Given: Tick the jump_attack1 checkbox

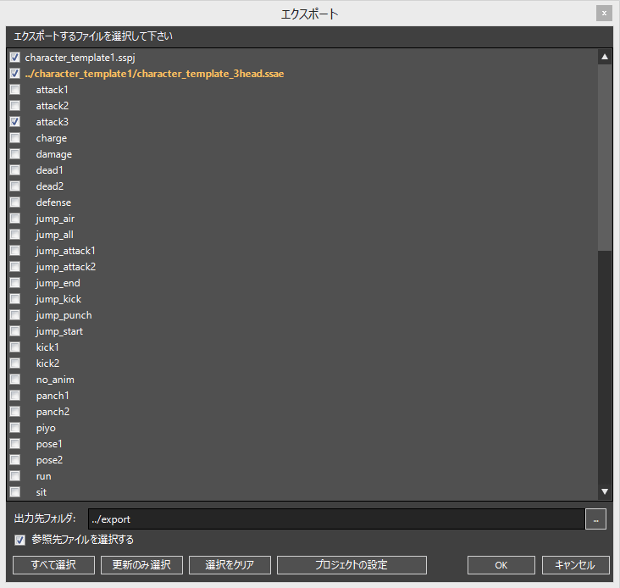Looking at the screenshot, I should tap(15, 251).
